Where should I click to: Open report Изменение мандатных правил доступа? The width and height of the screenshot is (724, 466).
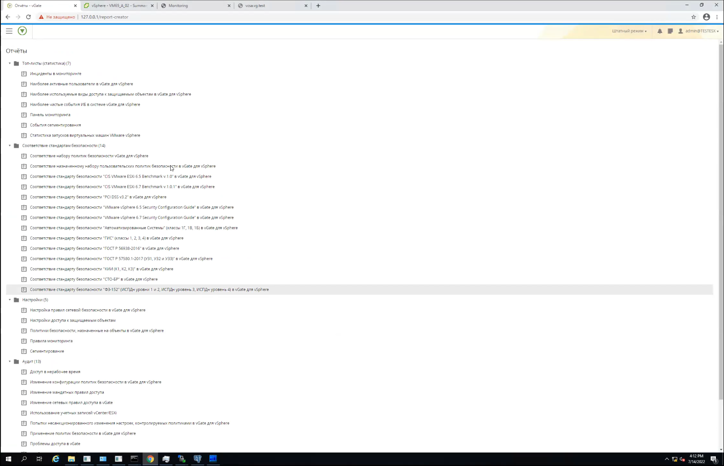67,392
